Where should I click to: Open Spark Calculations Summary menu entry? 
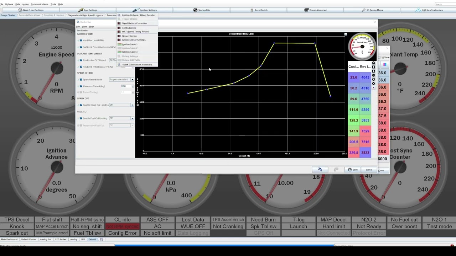coord(137,65)
